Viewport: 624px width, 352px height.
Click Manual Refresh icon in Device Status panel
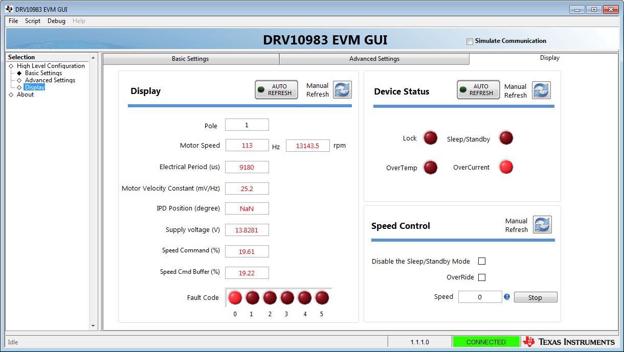click(x=541, y=90)
